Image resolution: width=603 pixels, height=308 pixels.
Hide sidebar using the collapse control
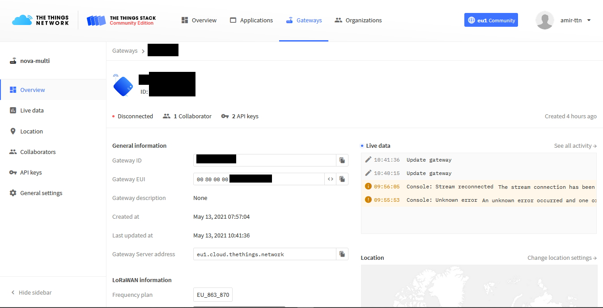click(x=31, y=292)
